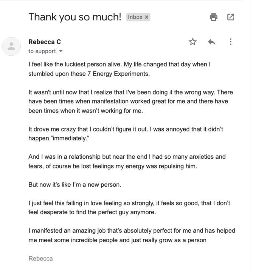Remove the Inbox label with its x
This screenshot has width=253, height=272.
pyautogui.click(x=147, y=17)
